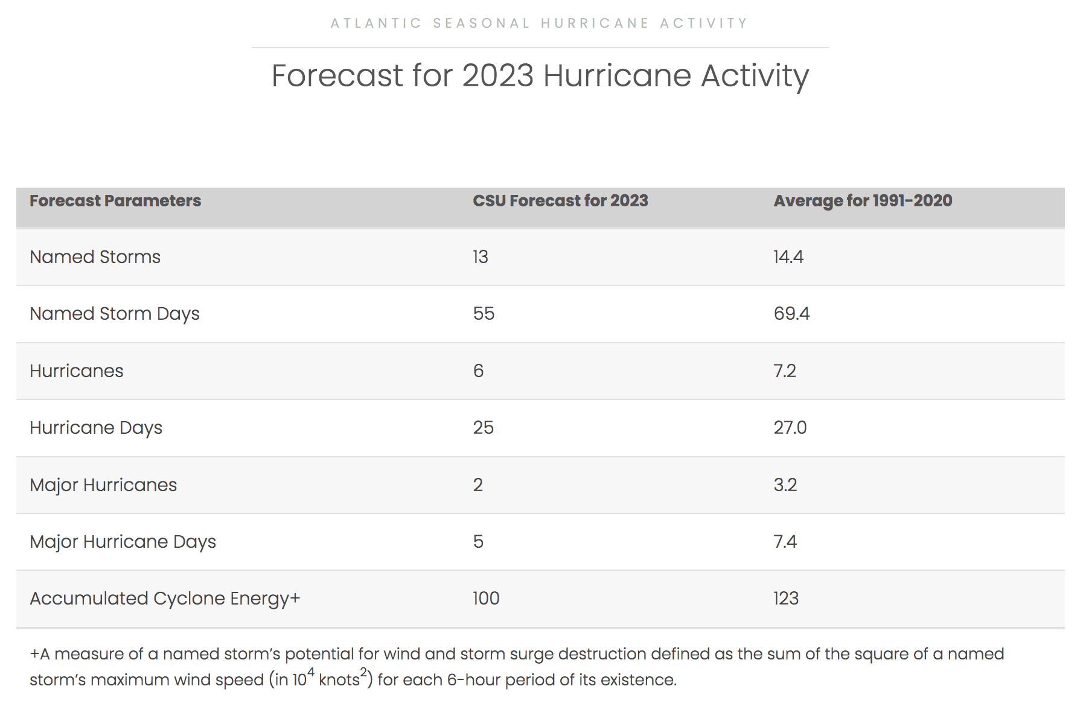Click the forecast value 55
The height and width of the screenshot is (724, 1083).
pyautogui.click(x=484, y=314)
